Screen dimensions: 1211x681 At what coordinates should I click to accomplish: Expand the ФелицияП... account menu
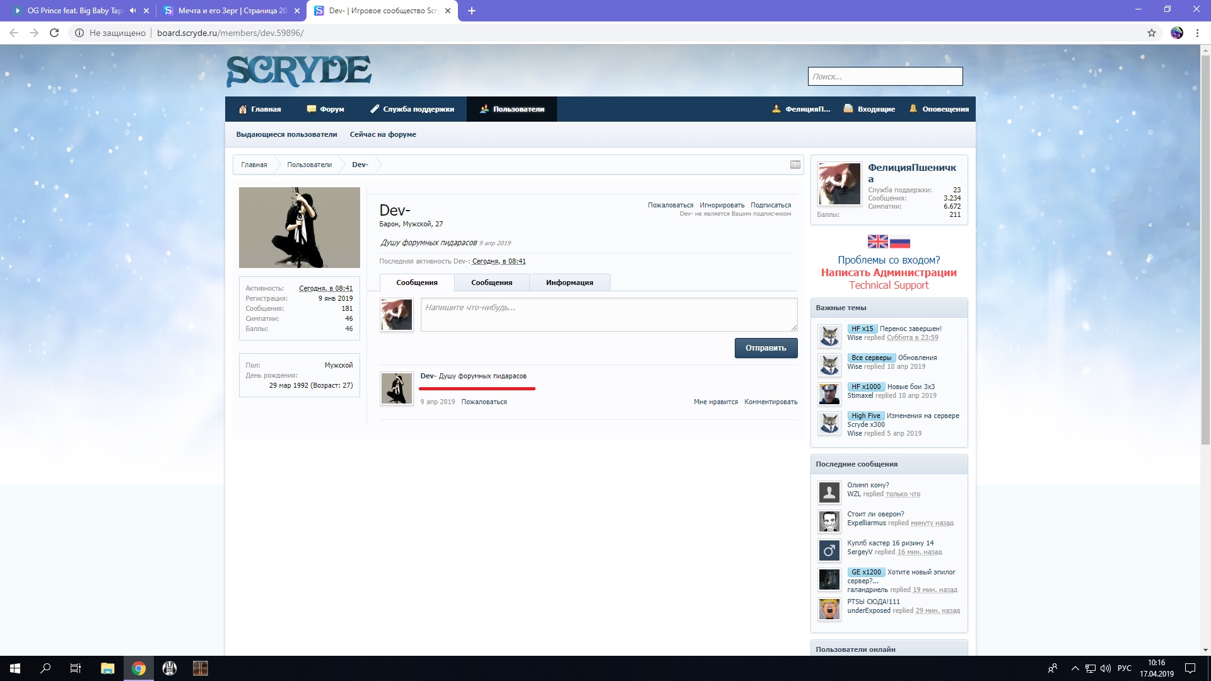coord(801,109)
